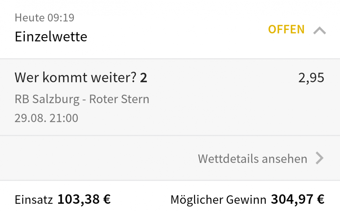340x211 pixels.
Task: Open the RB Salzburg - Roter Stern match
Action: point(82,99)
